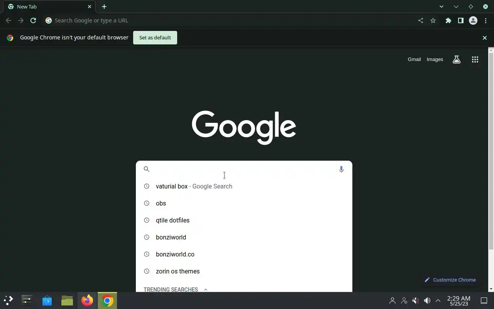Click the pencil icon on Customize Chrome
494x309 pixels.
(427, 280)
